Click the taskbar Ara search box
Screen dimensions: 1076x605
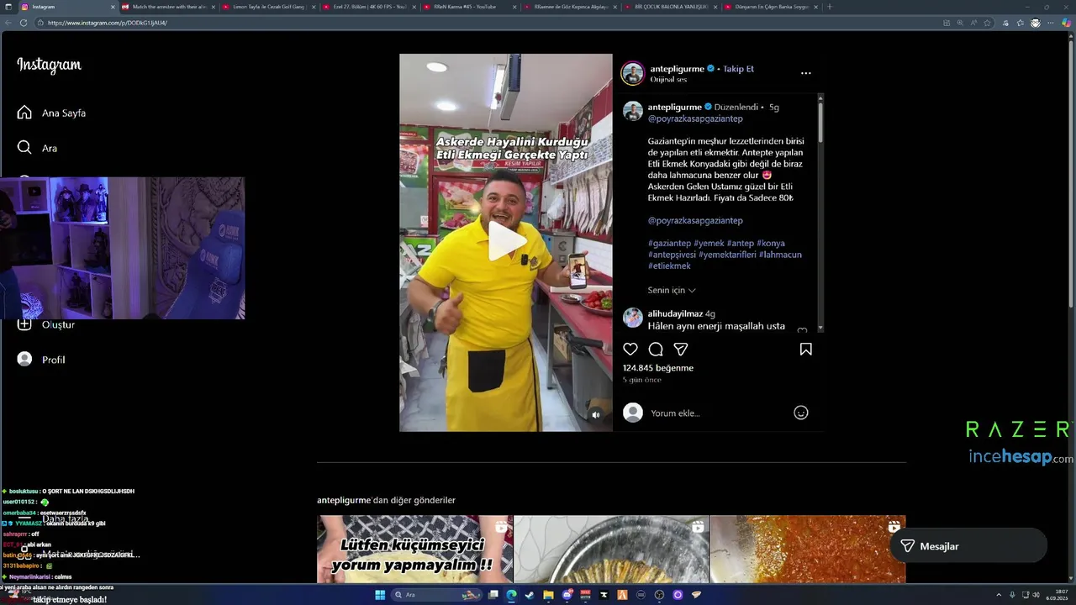(437, 595)
